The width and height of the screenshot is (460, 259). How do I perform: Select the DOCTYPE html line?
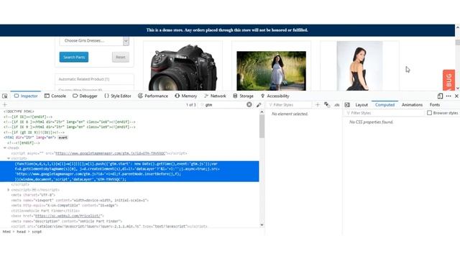tap(19, 112)
